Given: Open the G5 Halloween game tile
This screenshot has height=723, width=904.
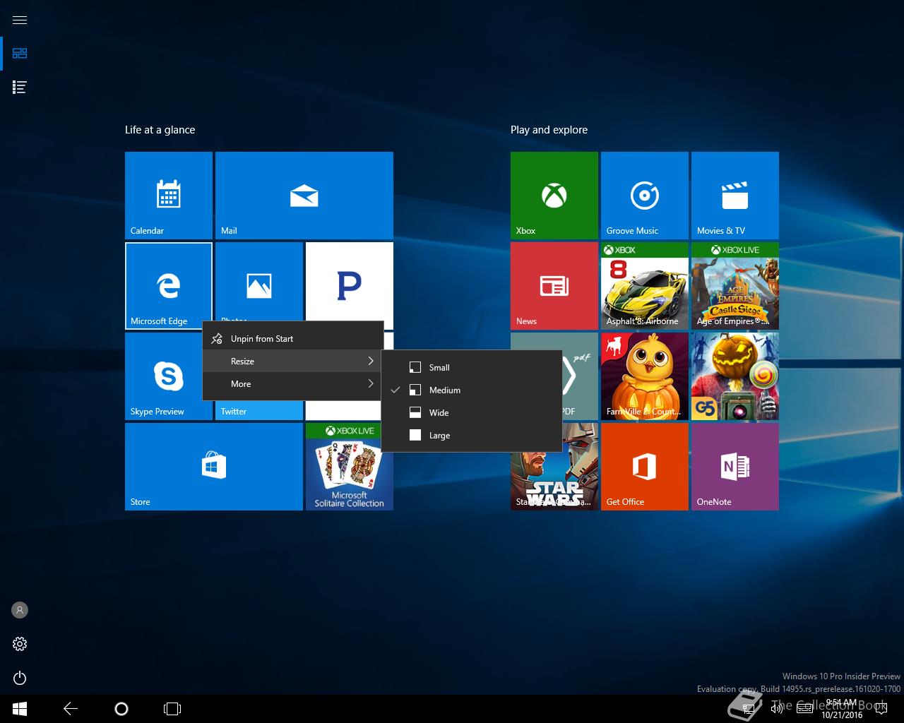Looking at the screenshot, I should point(735,376).
